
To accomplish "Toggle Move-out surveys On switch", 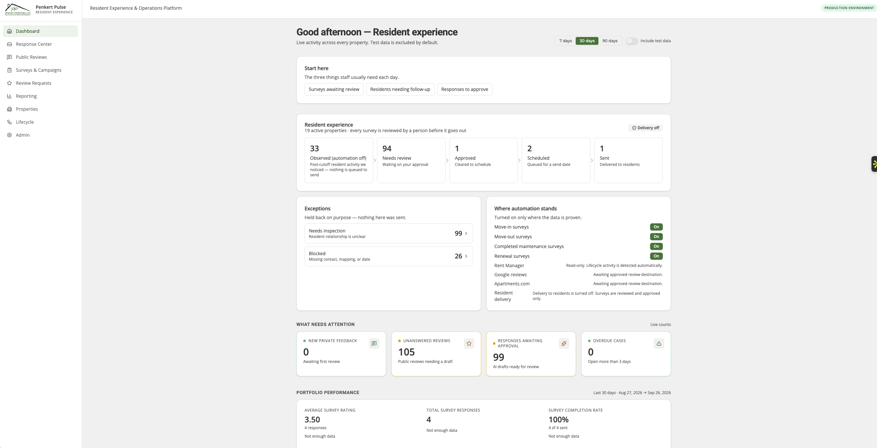I will coord(656,237).
